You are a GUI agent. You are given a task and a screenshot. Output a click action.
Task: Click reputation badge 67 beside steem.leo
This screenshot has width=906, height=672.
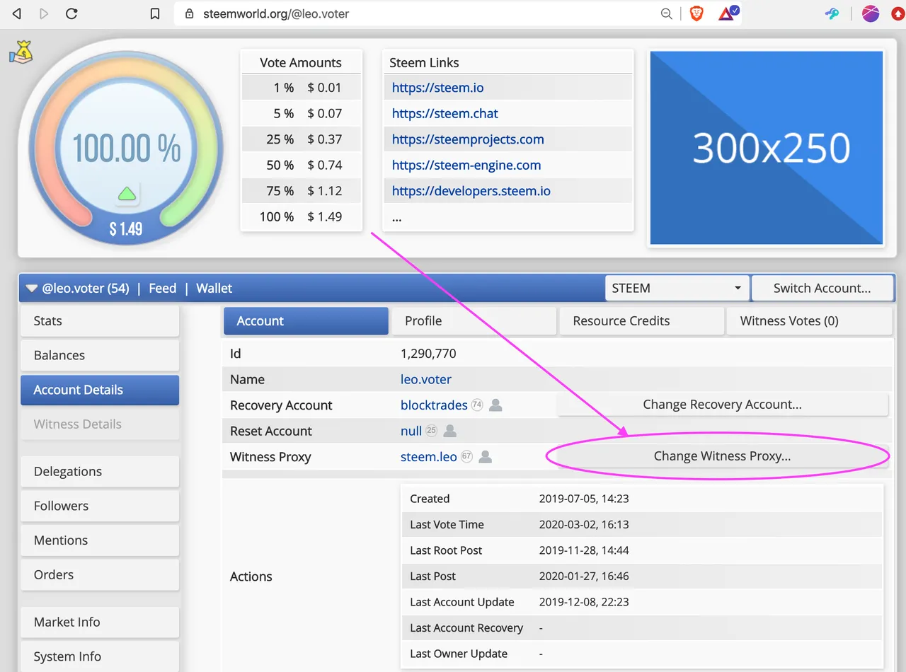tap(466, 457)
